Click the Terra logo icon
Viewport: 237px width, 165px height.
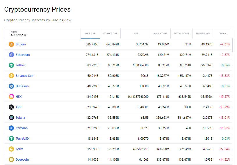11,149
